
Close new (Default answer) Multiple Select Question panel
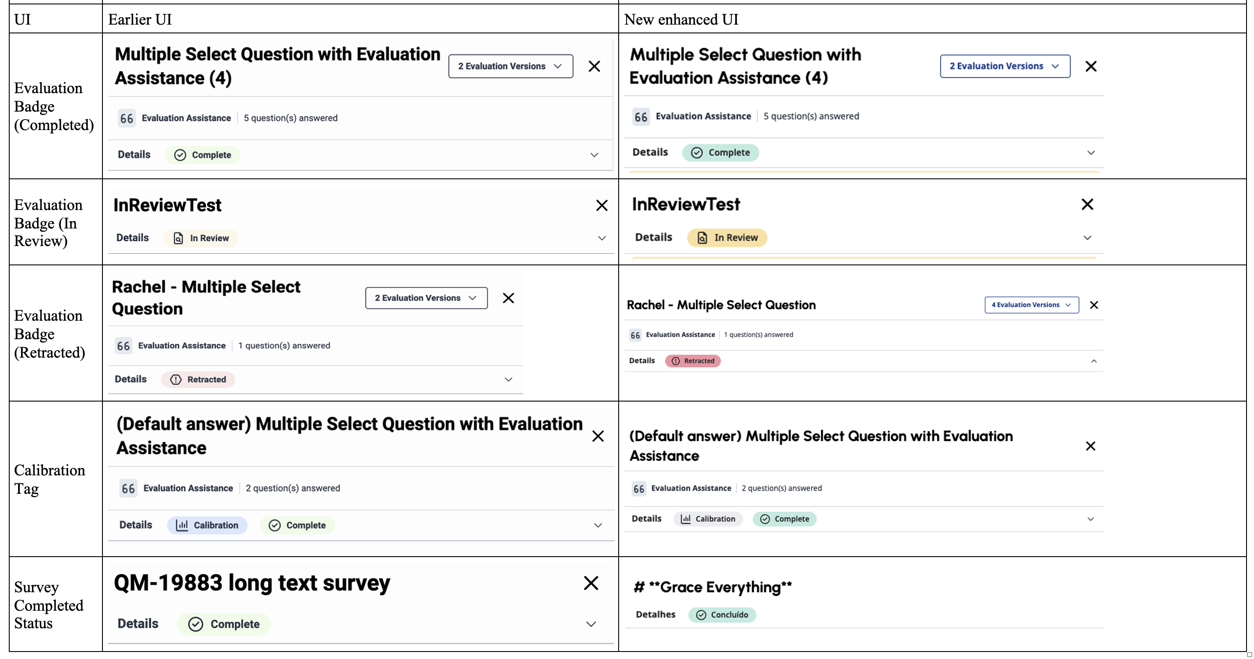pyautogui.click(x=1090, y=446)
